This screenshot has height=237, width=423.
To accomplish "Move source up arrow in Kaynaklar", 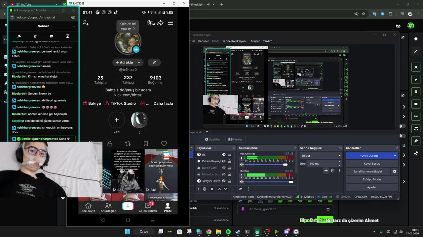I will coord(219,189).
